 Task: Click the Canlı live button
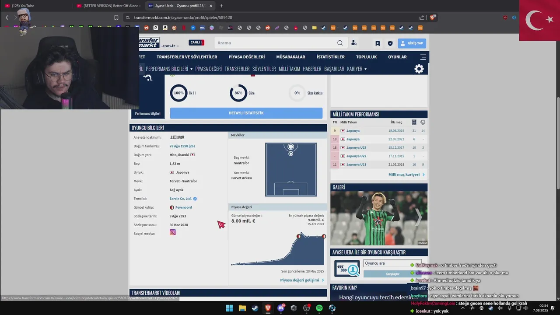pos(196,42)
